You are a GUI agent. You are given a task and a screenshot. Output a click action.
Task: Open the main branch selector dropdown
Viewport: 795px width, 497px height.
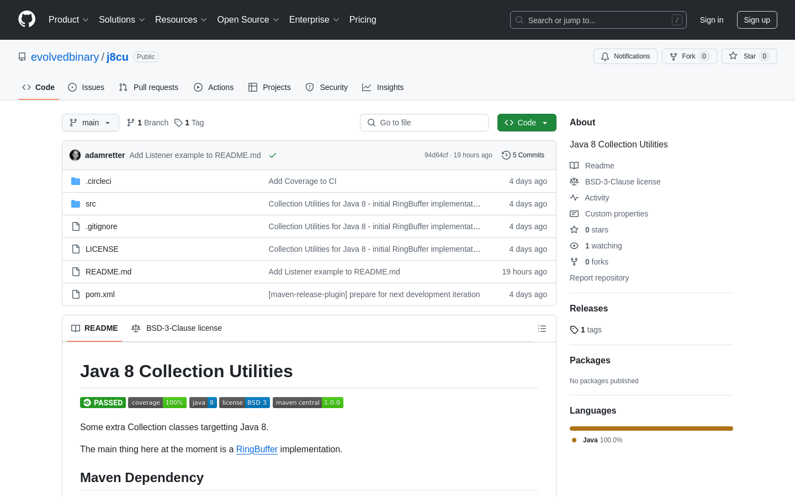point(91,123)
